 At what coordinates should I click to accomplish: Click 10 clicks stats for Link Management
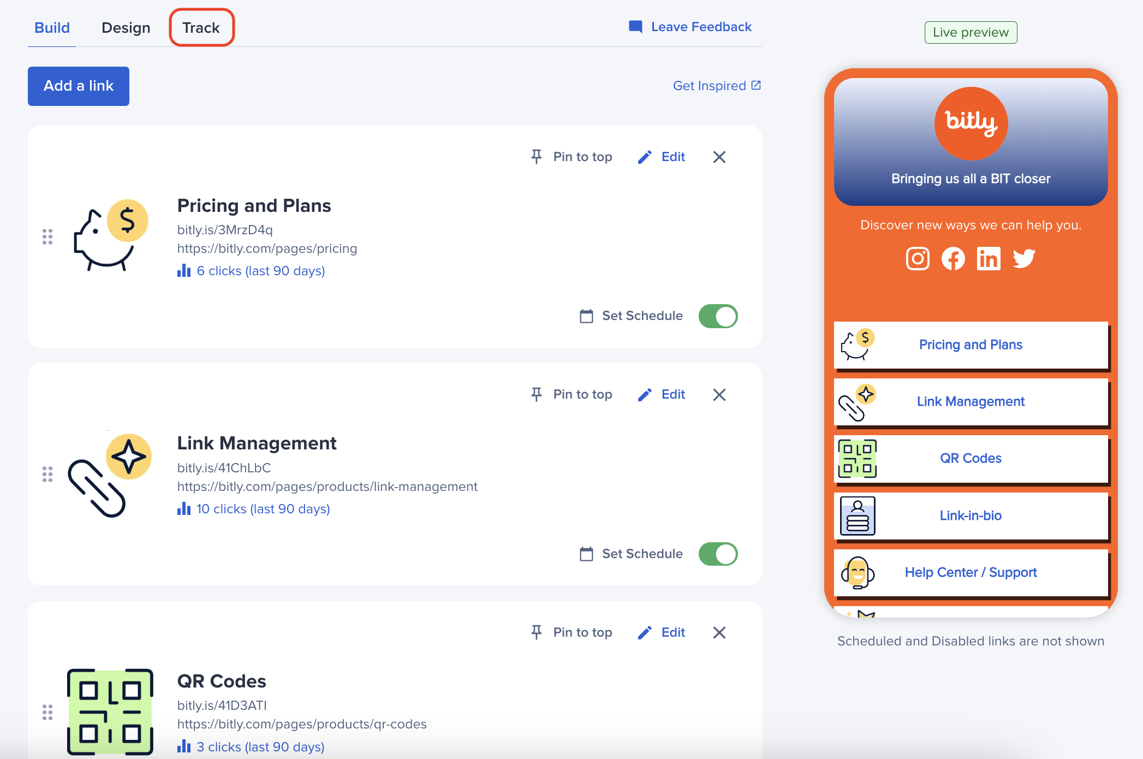pos(263,508)
